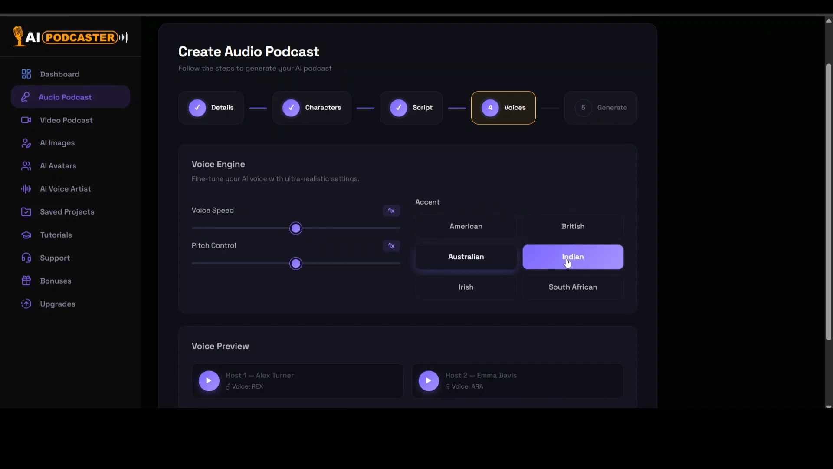Image resolution: width=833 pixels, height=469 pixels.
Task: Click the page vertical scrollbar thumb
Action: 829,202
